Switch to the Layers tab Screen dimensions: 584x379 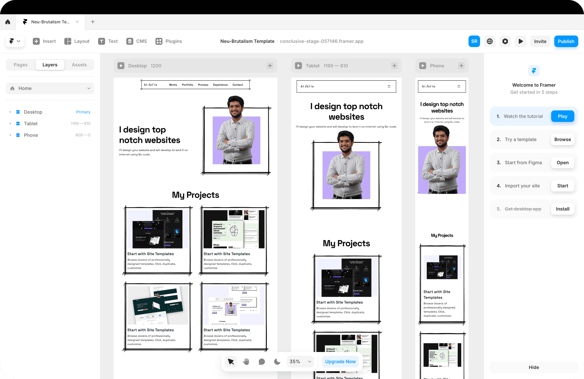coord(50,65)
